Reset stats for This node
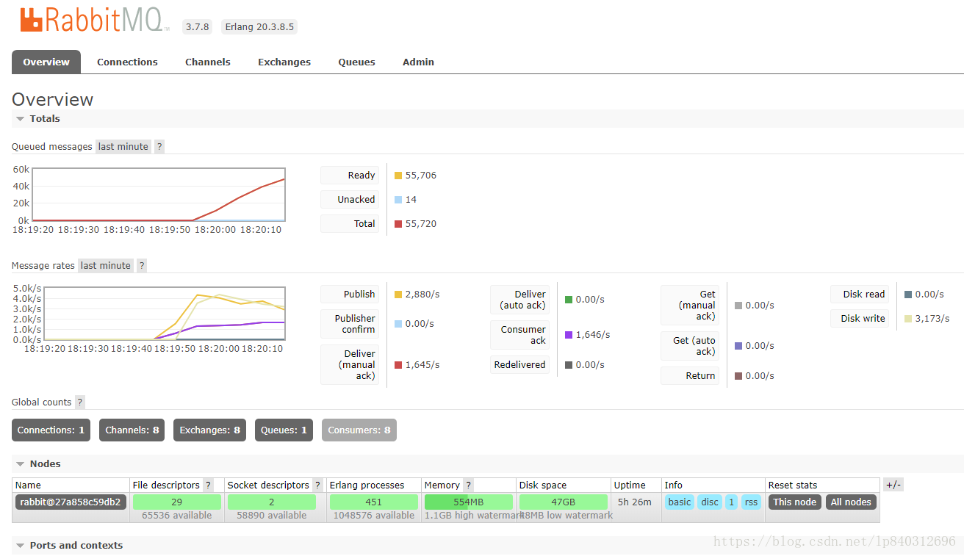The height and width of the screenshot is (556, 964). (x=795, y=502)
